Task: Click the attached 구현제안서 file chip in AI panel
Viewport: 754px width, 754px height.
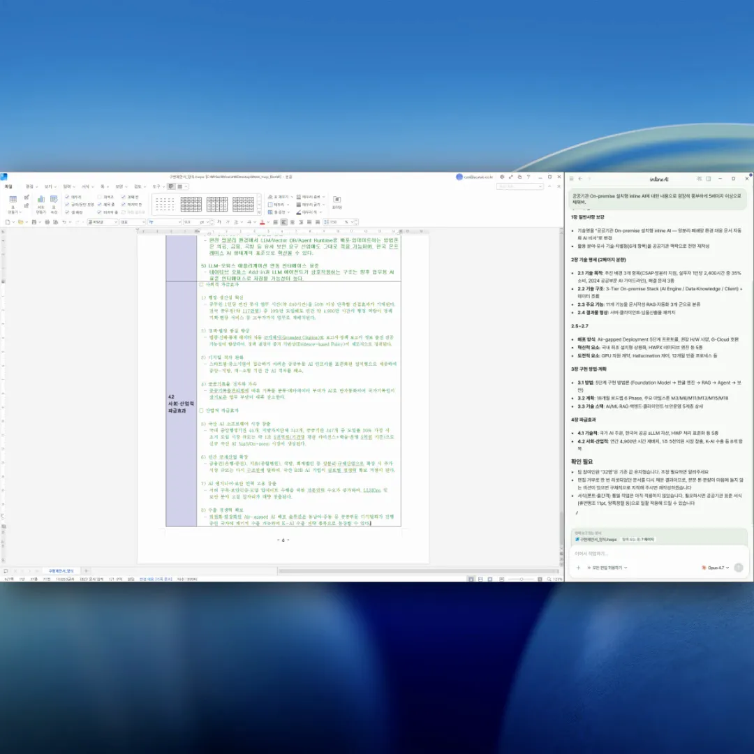Action: 596,540
